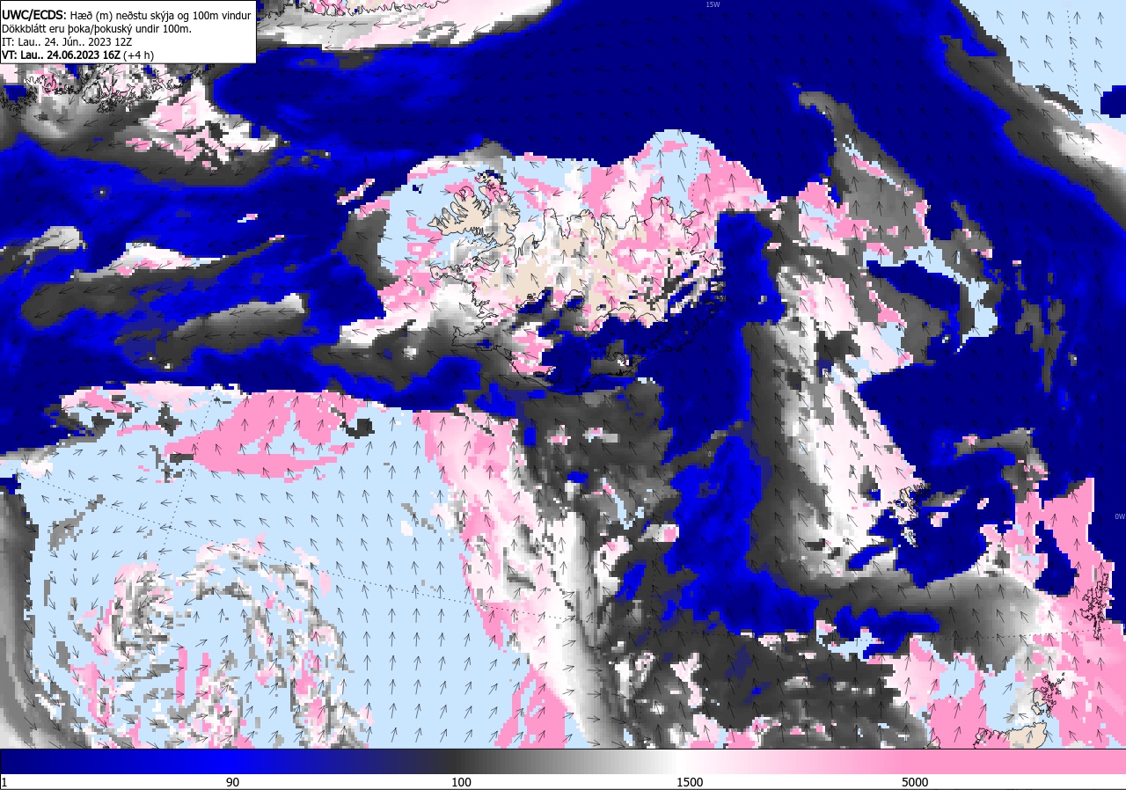Click the 'Dökkblátt eru þoka/þokuský undir 100m.' line

(97, 28)
